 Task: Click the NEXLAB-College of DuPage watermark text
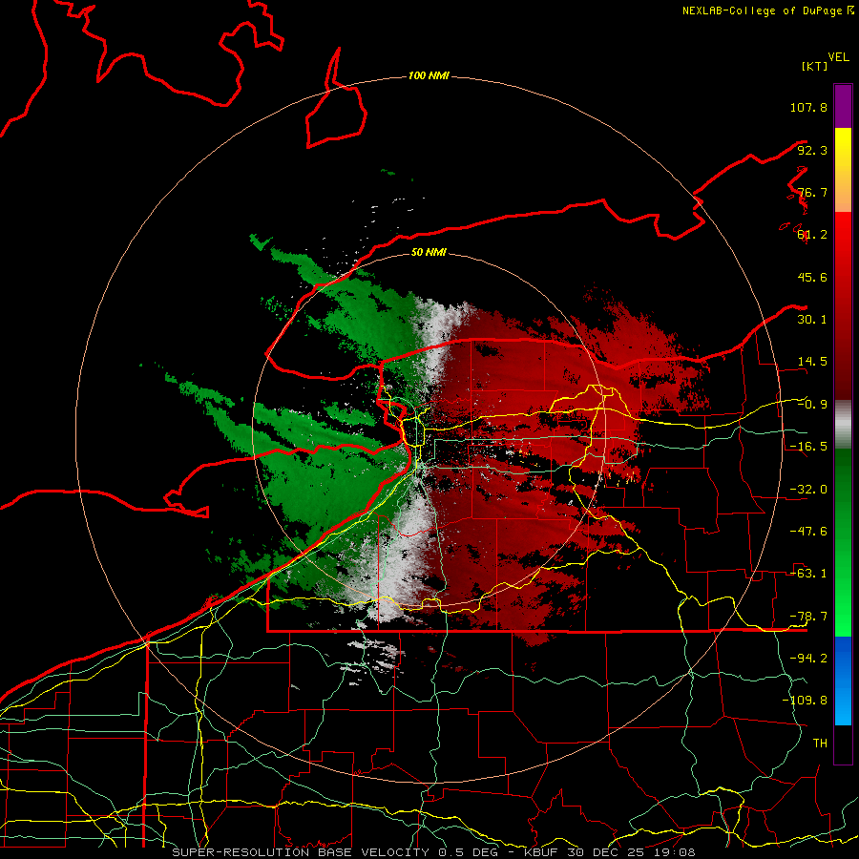[x=768, y=10]
